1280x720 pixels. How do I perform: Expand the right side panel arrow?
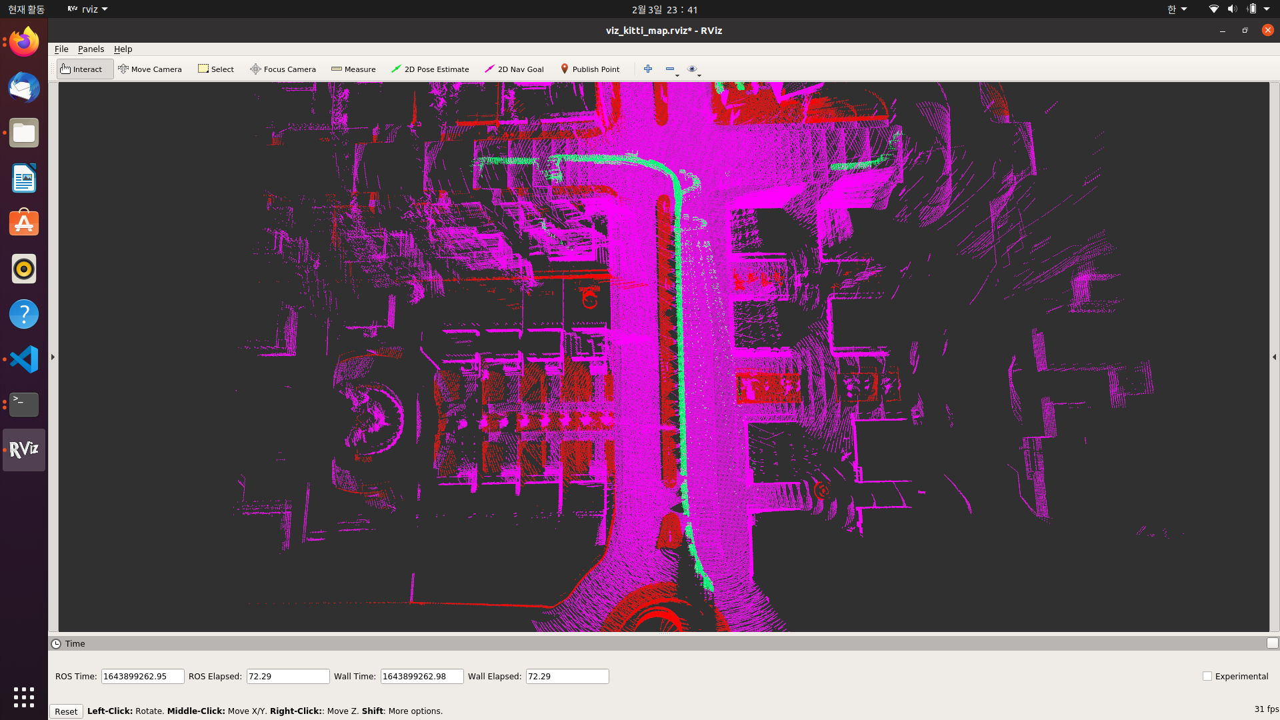coord(1275,357)
